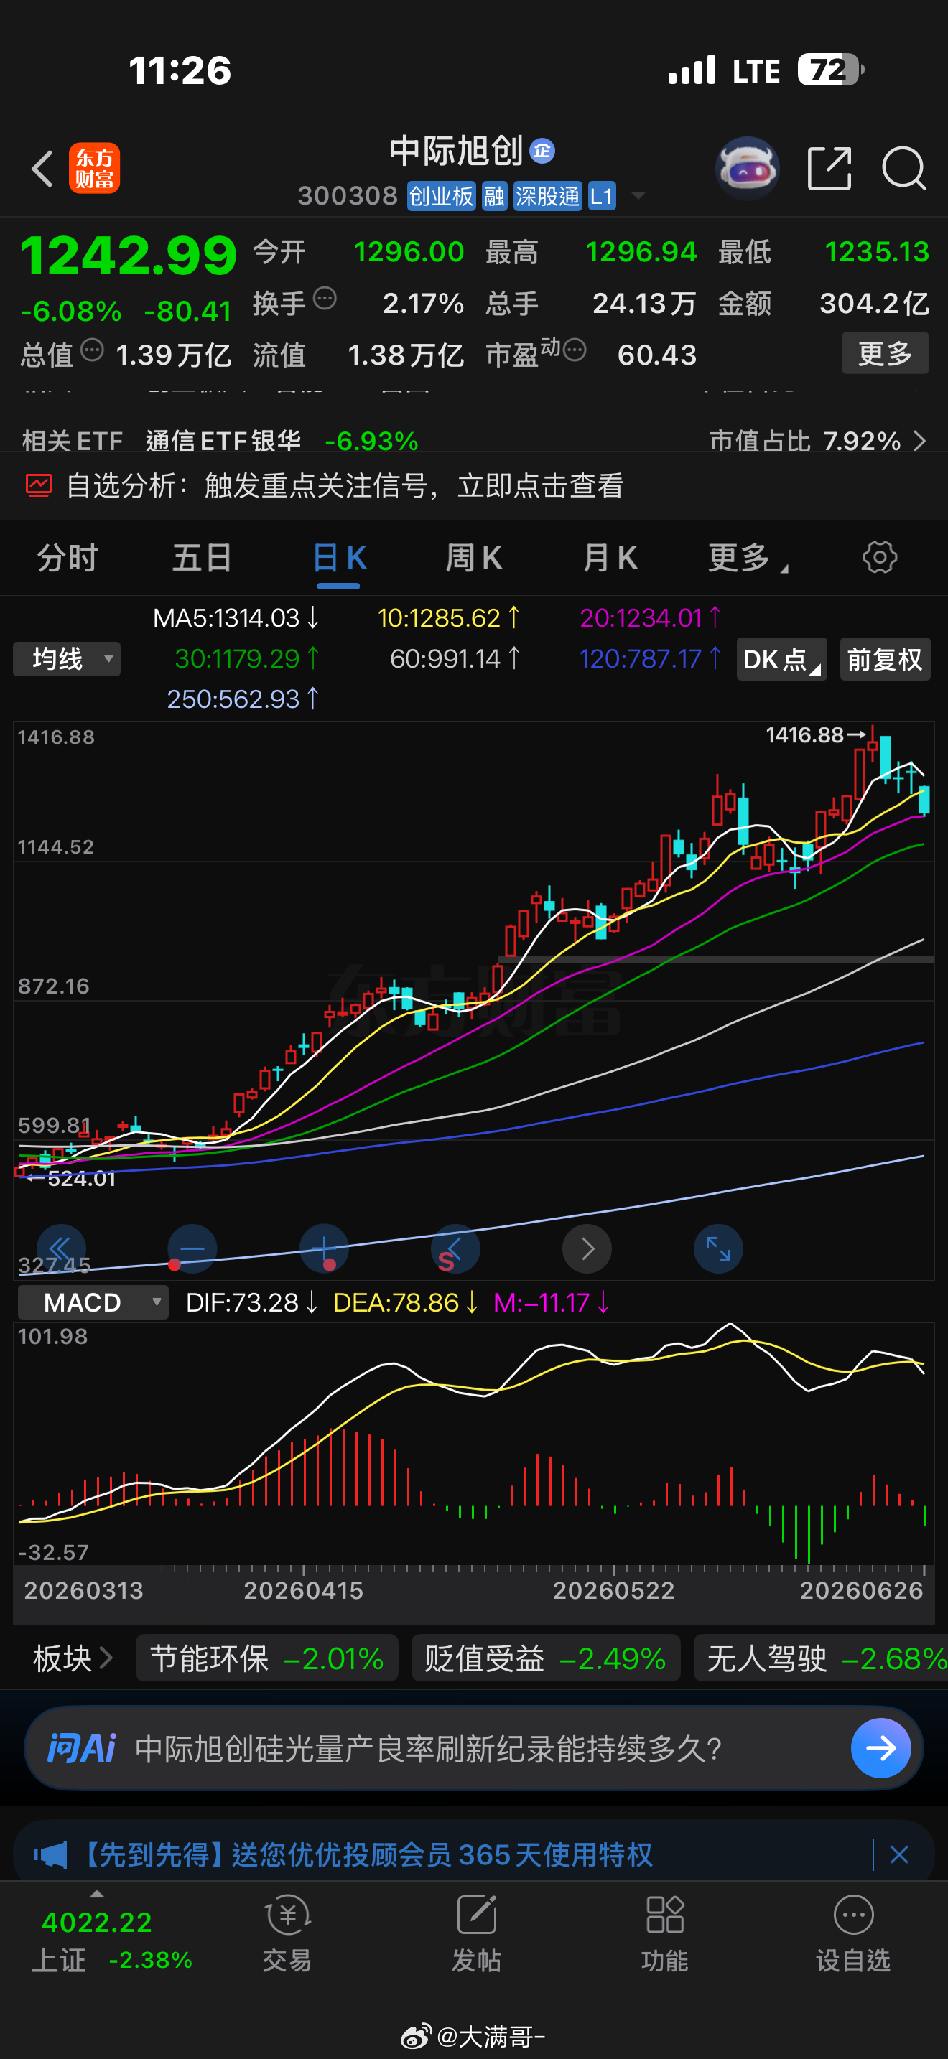Open the 均线 indicator dropdown
This screenshot has width=948, height=2059.
point(67,658)
